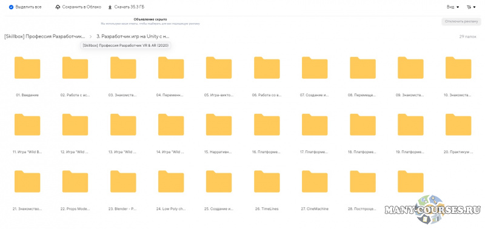Click the download arrow icon

tap(110, 7)
